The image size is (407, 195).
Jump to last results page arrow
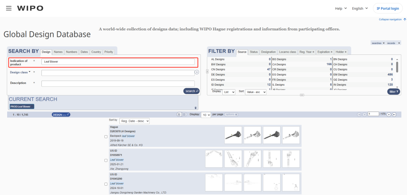(x=394, y=115)
